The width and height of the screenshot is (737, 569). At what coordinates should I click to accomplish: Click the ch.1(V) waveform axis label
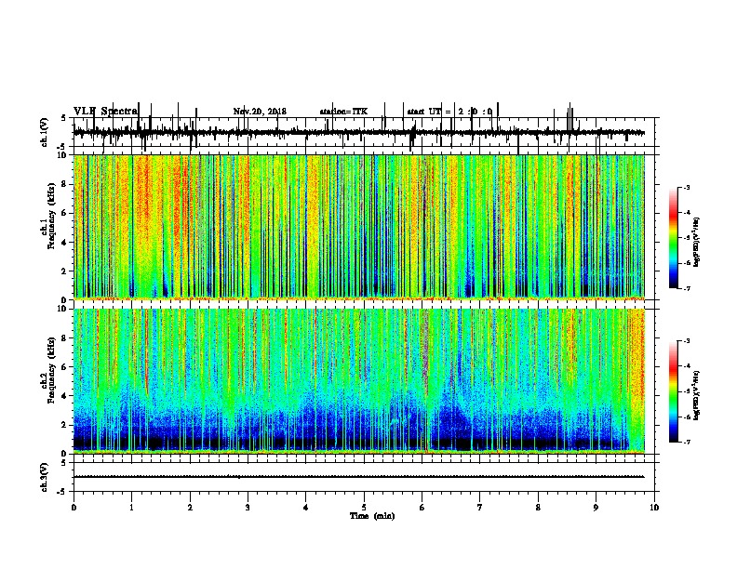click(x=45, y=132)
